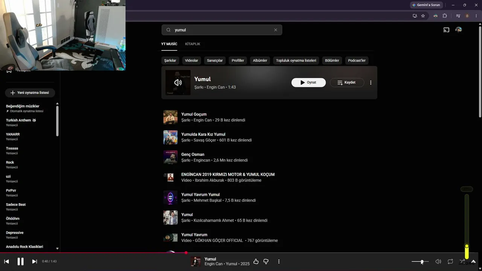Click Genç Osman thumbnail

tap(170, 157)
